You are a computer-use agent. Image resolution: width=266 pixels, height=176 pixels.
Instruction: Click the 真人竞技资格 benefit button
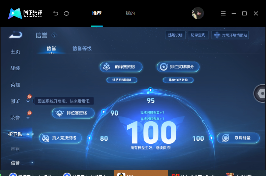[60, 138]
